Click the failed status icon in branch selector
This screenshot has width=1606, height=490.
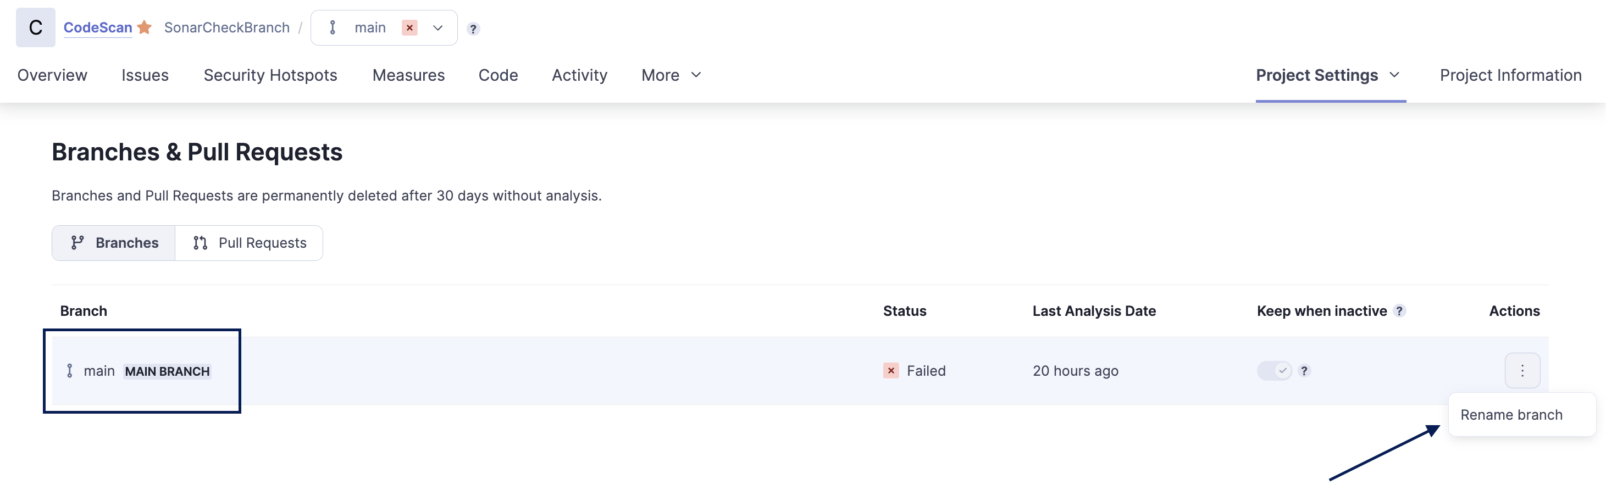(x=409, y=27)
